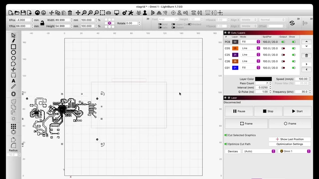Click the Start button
Viewport: 319px width, 179px height.
point(297,111)
